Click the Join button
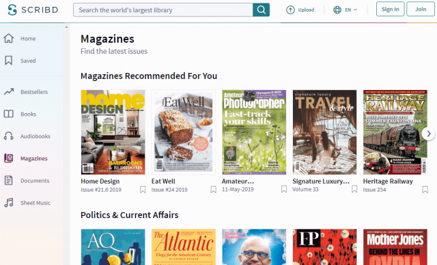This screenshot has height=265, width=437. [421, 9]
